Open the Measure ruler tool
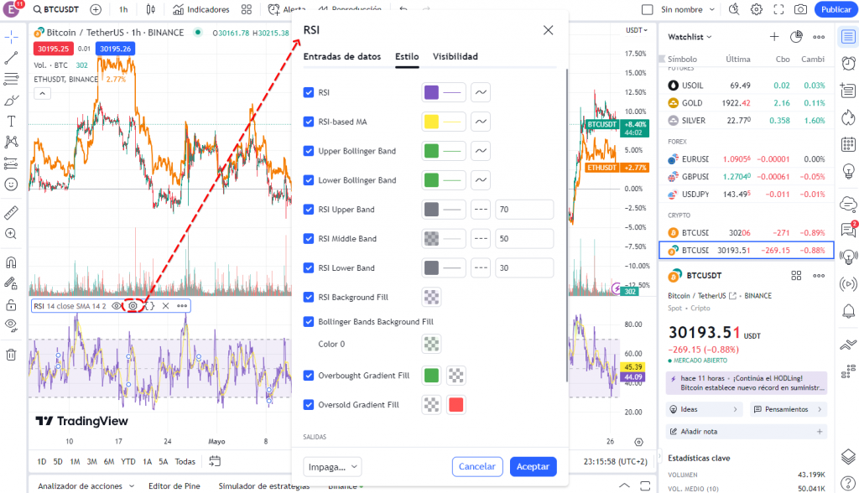 [x=11, y=213]
